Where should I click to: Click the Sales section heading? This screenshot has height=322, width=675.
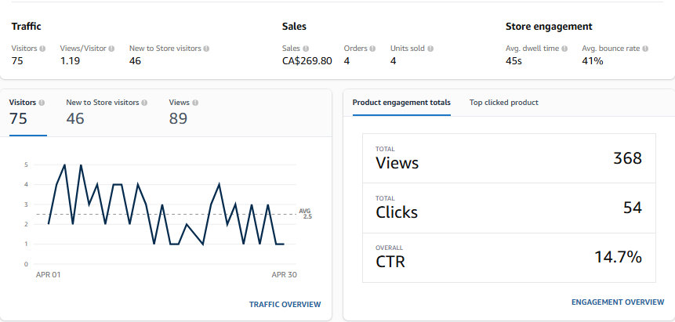(294, 27)
